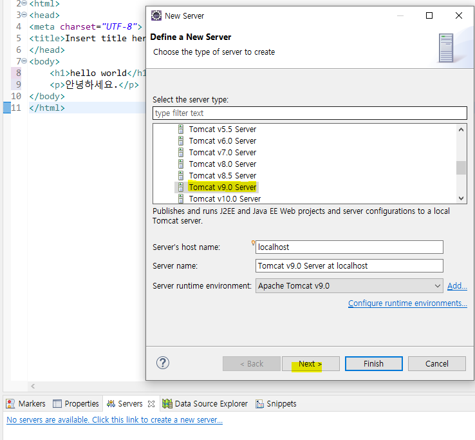Cancel the New Server dialog
The width and height of the screenshot is (475, 440).
(x=436, y=363)
